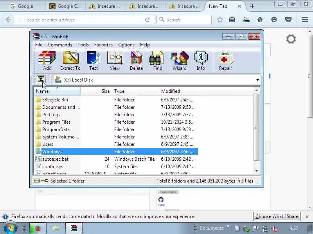This screenshot has height=234, width=313.
Task: Click the Firefox chat smiley icon
Action: pyautogui.click(x=274, y=19)
